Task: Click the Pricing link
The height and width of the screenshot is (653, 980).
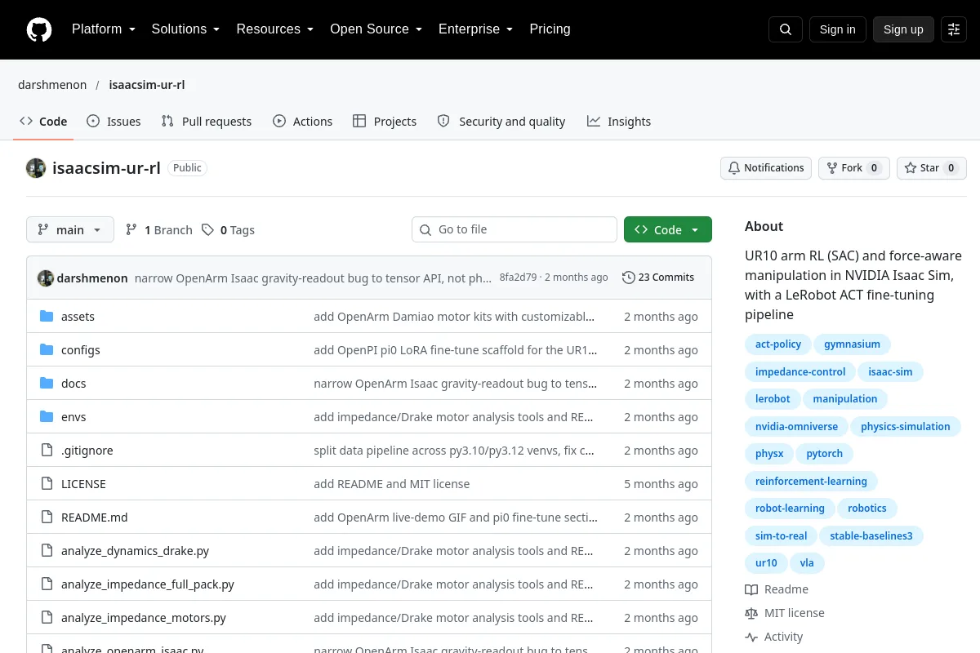Action: pos(550,29)
